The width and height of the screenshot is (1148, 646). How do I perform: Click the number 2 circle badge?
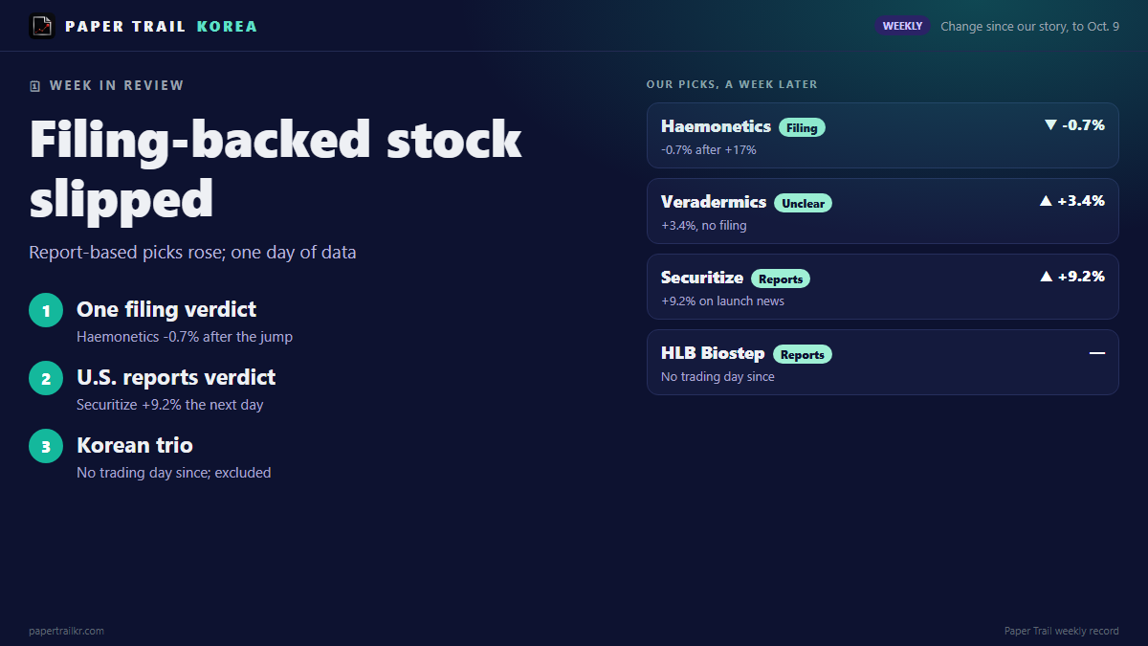coord(46,378)
